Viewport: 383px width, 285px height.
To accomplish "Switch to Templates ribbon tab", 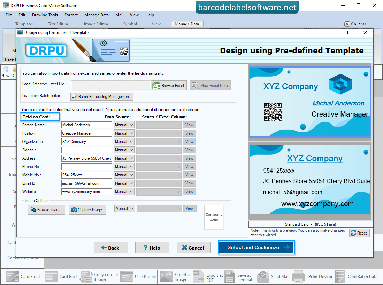I will pyautogui.click(x=24, y=24).
